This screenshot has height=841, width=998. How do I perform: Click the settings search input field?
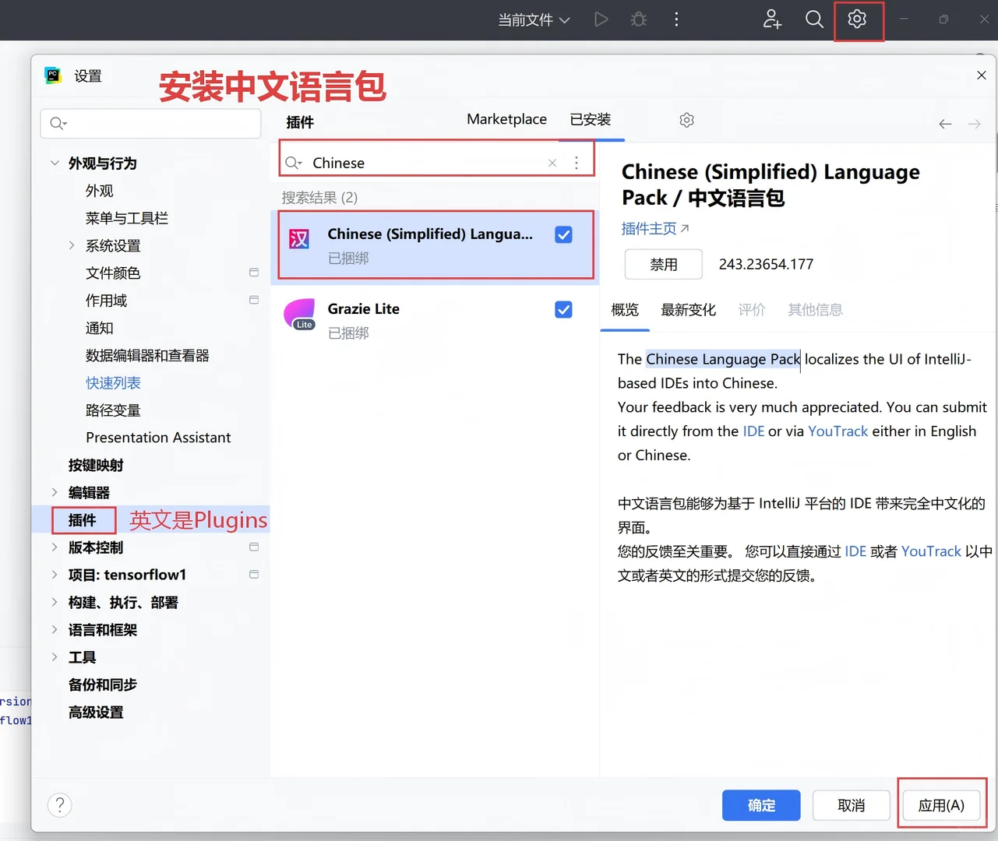(x=150, y=123)
